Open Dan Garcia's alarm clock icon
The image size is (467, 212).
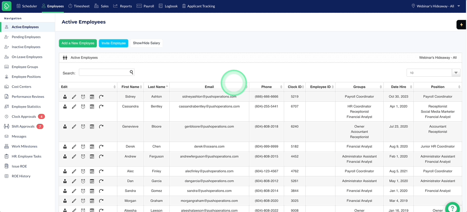(x=83, y=181)
